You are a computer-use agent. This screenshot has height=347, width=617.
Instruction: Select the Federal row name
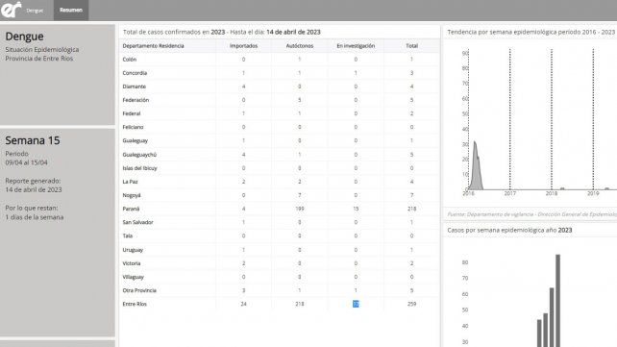132,113
